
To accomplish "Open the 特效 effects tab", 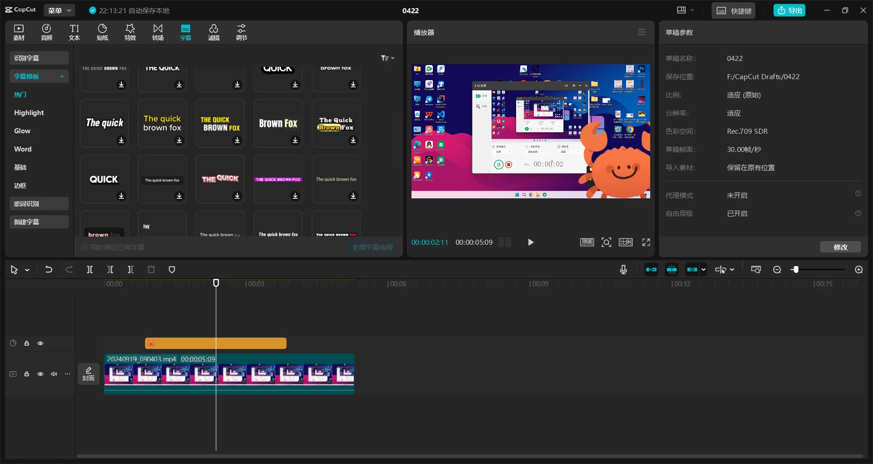I will point(130,32).
